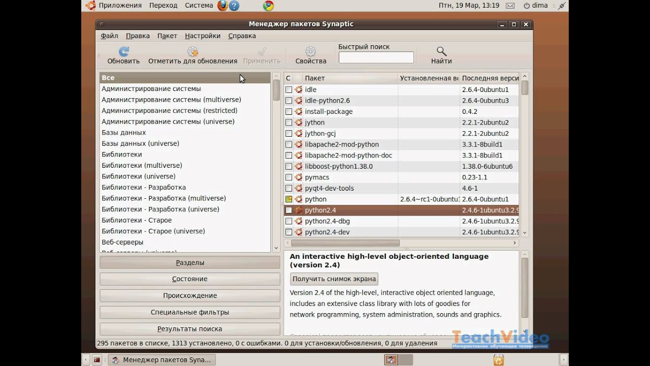Launch Firefox from the top panel
The width and height of the screenshot is (650, 366).
pyautogui.click(x=222, y=6)
